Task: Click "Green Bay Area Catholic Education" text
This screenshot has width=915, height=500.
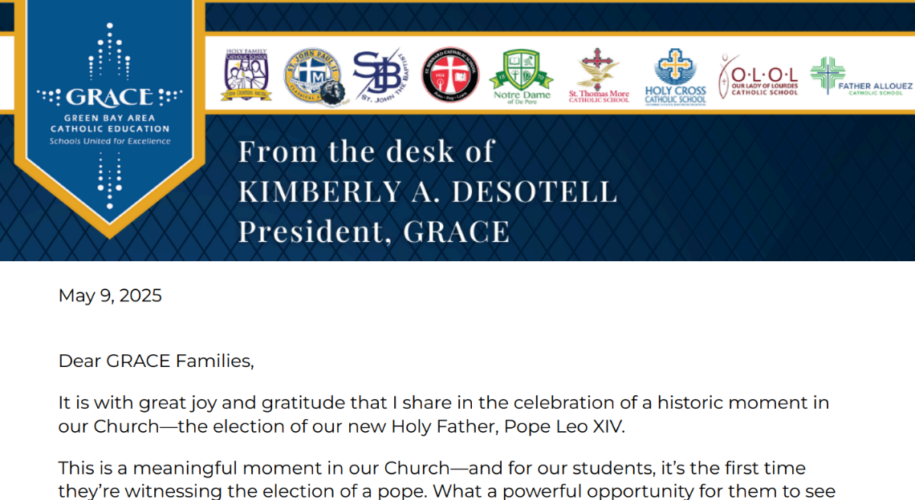Action: 110,123
